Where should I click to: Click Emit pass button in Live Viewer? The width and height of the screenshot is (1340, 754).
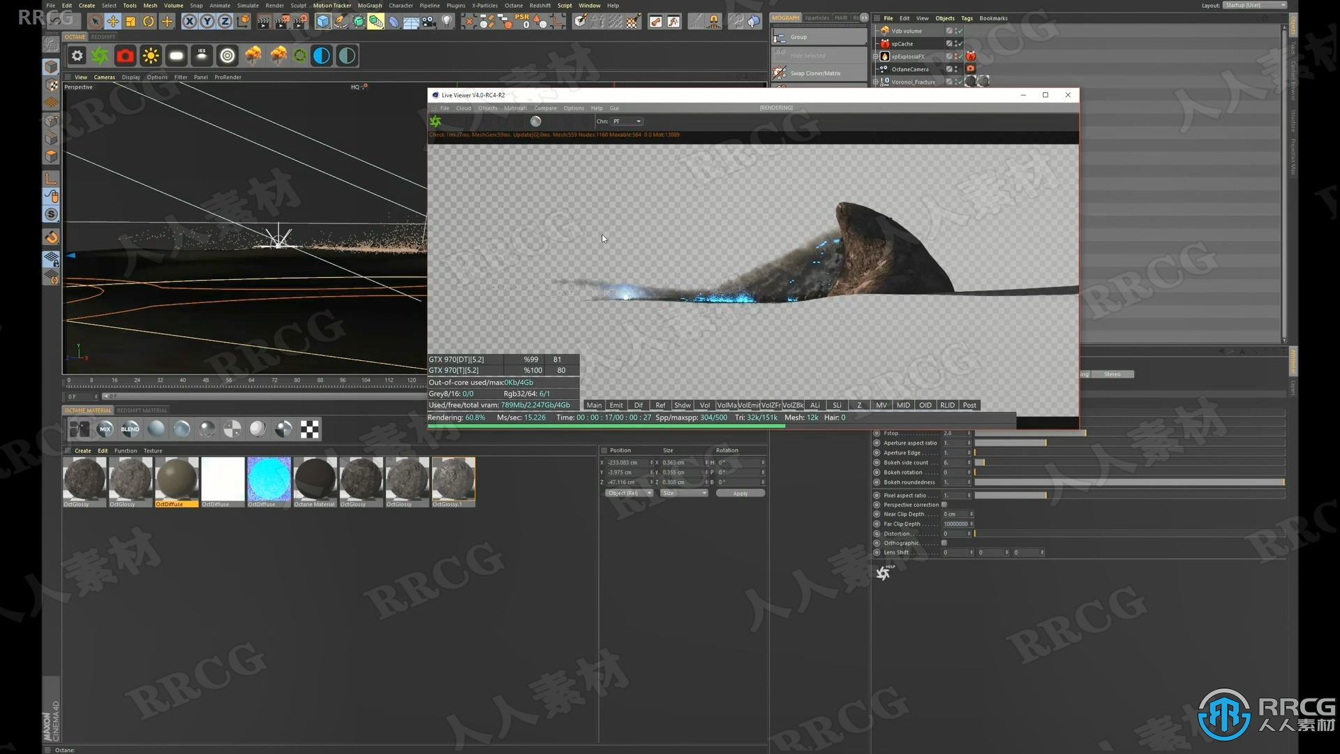point(616,405)
